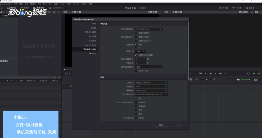Open source viewer three-dot options
The height and width of the screenshot is (138, 262).
160,12
